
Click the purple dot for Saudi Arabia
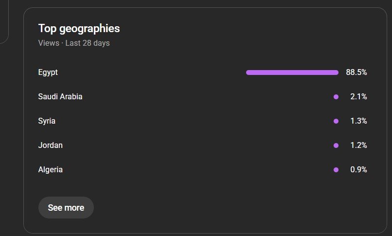[336, 97]
